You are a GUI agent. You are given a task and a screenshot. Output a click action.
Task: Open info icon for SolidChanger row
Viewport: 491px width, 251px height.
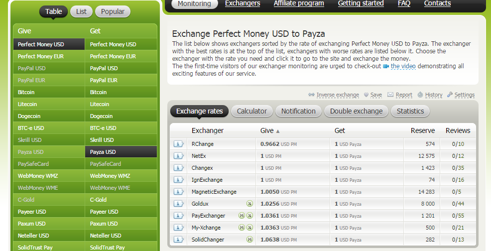[178, 240]
